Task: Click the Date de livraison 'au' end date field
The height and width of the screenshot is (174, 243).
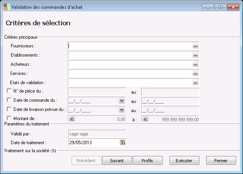Action: click(x=170, y=110)
